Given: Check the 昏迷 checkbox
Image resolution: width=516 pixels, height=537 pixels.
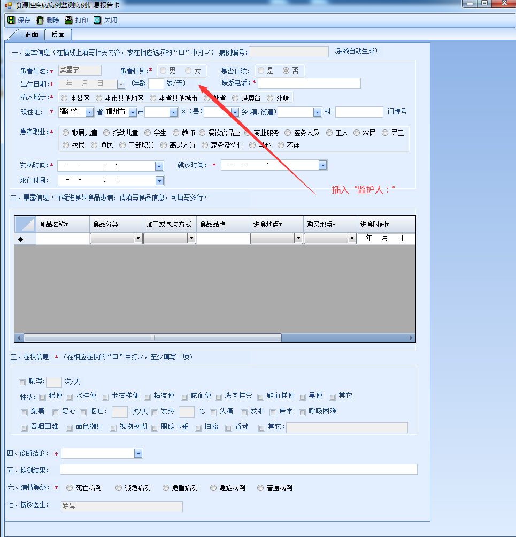Looking at the screenshot, I should (229, 428).
